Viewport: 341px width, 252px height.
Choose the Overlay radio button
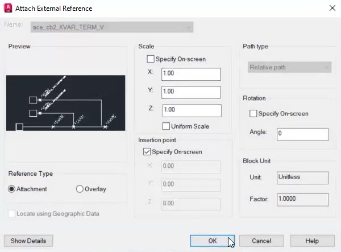pyautogui.click(x=80, y=189)
